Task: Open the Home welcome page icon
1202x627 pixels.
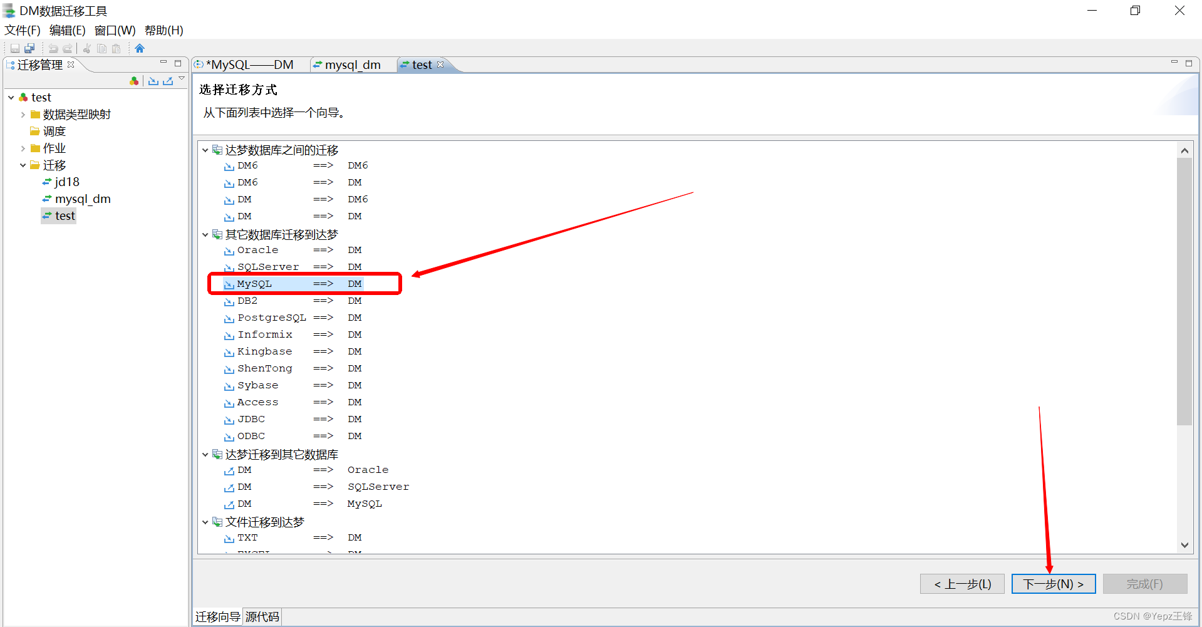Action: tap(140, 48)
